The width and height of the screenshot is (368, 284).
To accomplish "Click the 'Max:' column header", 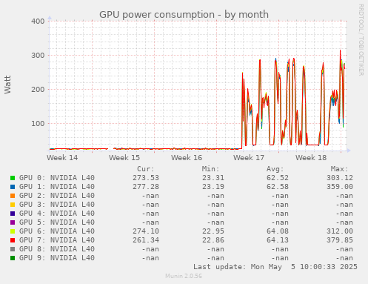I will click(340, 169).
